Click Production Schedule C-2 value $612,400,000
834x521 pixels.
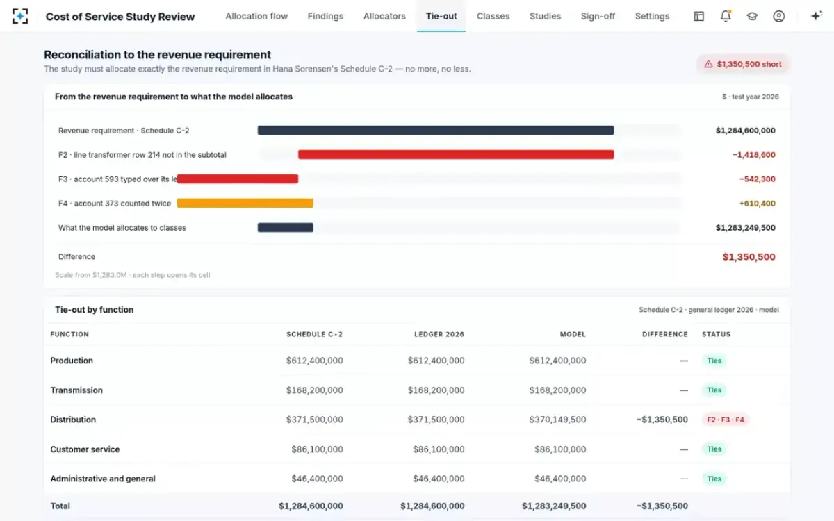click(x=314, y=361)
